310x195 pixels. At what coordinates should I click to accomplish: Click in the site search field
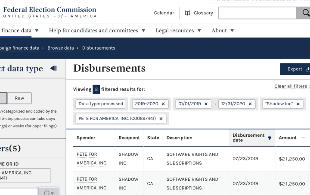pyautogui.click(x=257, y=13)
